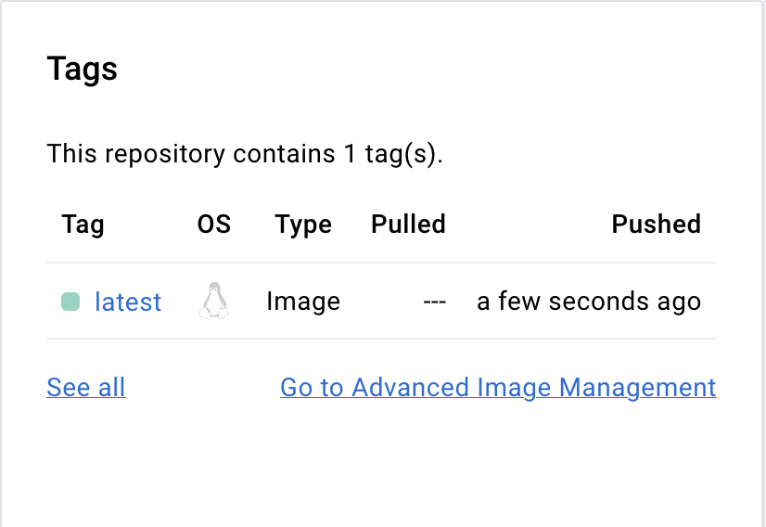Click the Tags section heading
Screen dimensions: 766x527
(x=82, y=69)
